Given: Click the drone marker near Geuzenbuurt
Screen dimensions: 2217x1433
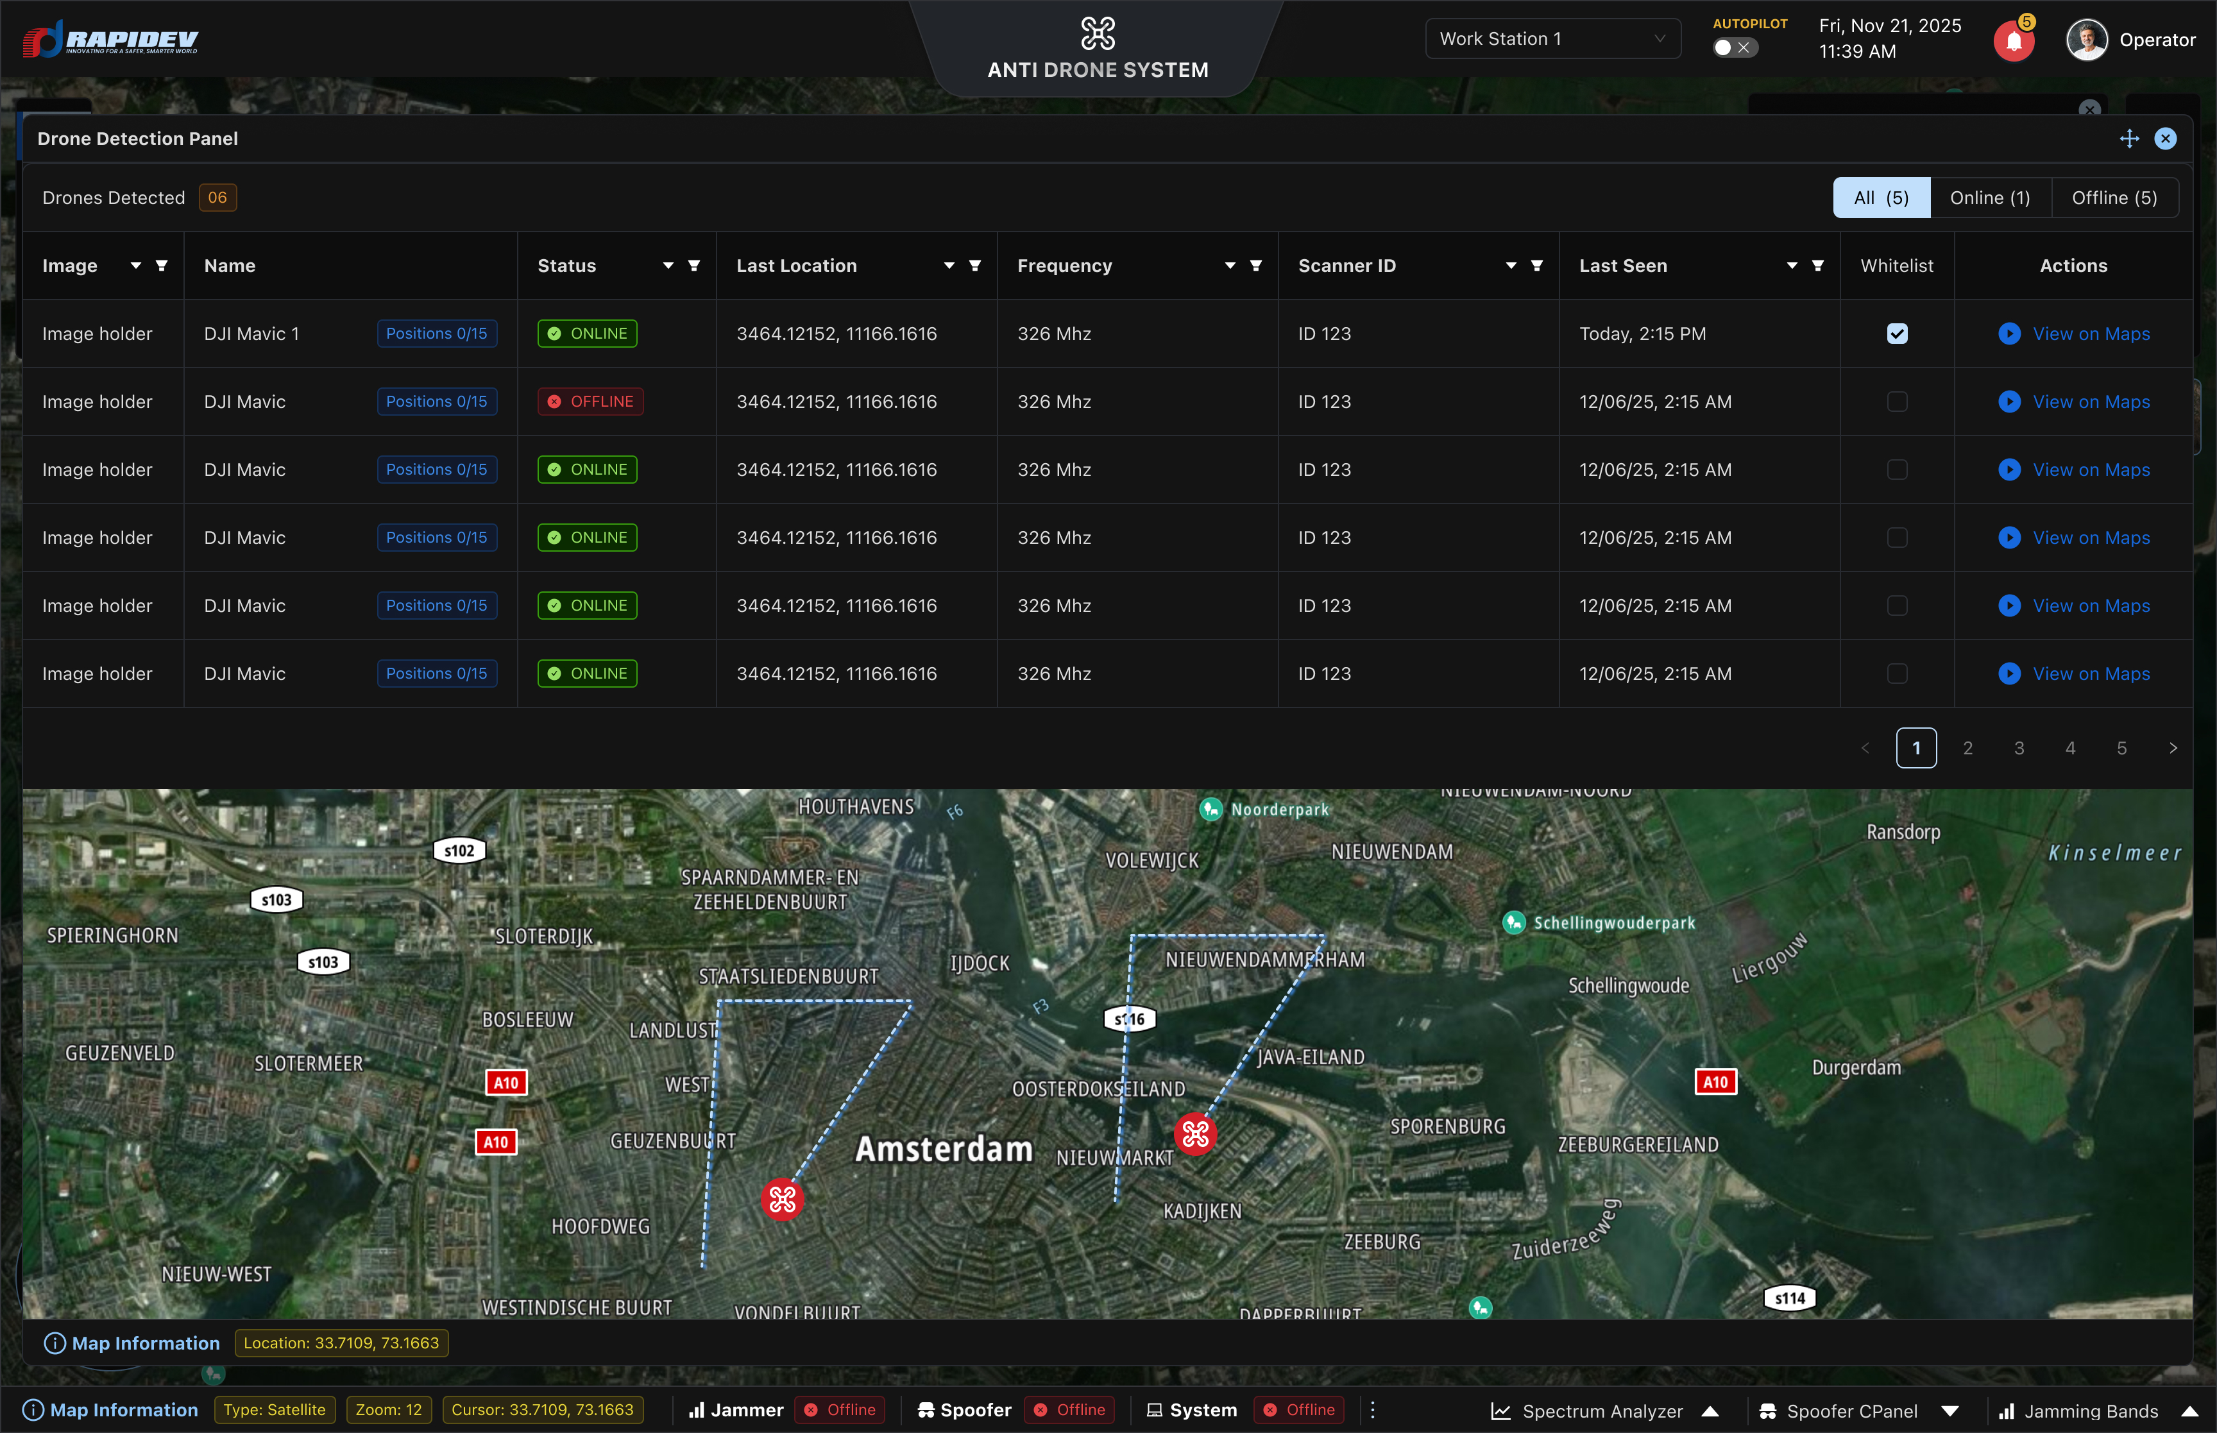Looking at the screenshot, I should 781,1198.
